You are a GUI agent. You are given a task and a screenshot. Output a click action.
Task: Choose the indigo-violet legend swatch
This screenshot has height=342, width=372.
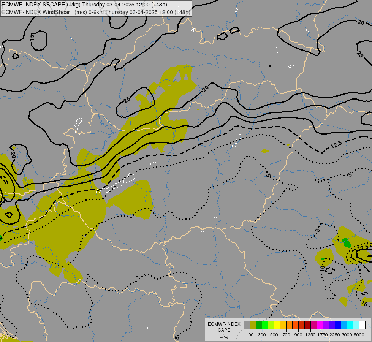[332, 325]
